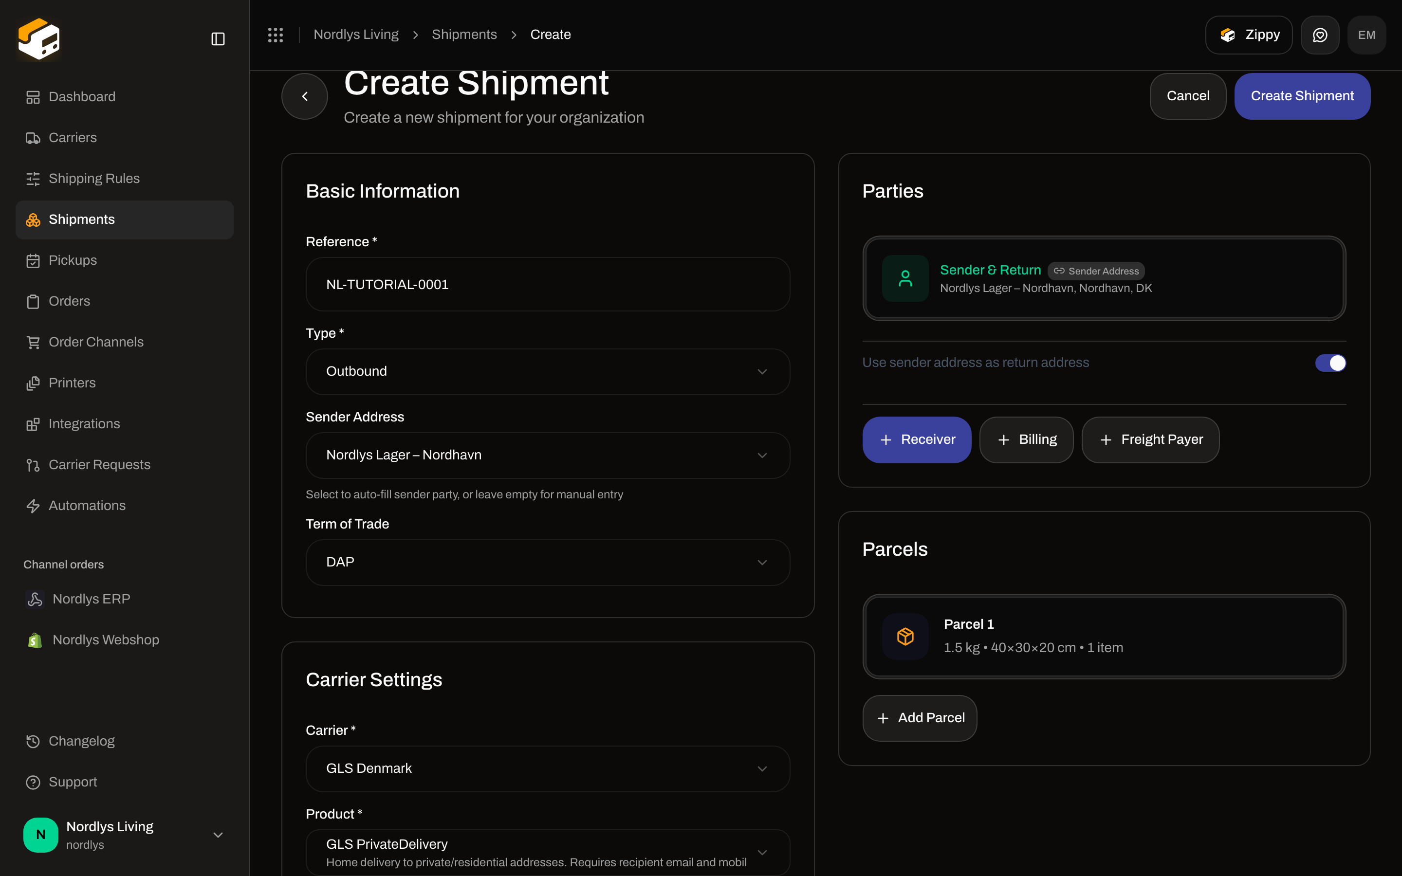1402x876 pixels.
Task: Click the Parcel 1 box icon
Action: pyautogui.click(x=905, y=637)
